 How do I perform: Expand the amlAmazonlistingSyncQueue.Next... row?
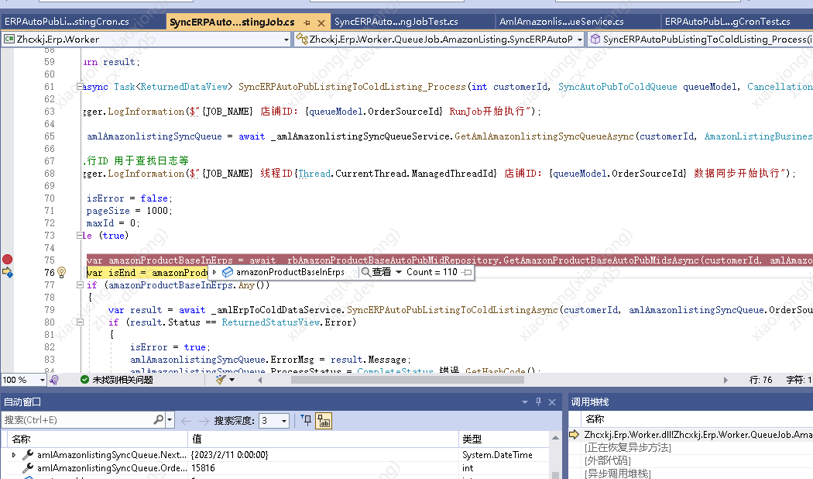[x=13, y=455]
